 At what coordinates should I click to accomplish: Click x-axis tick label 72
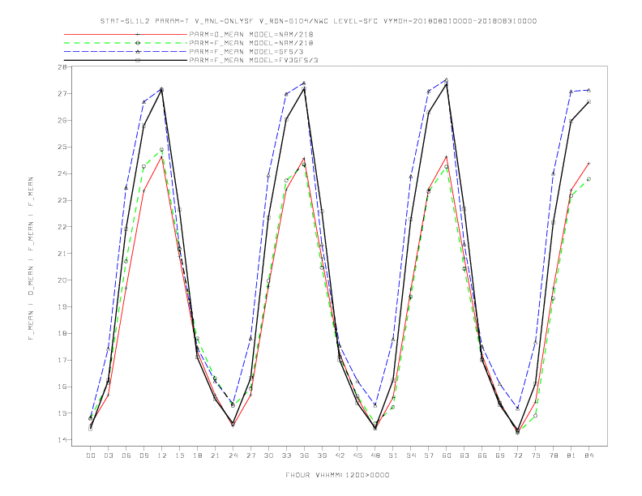518,455
